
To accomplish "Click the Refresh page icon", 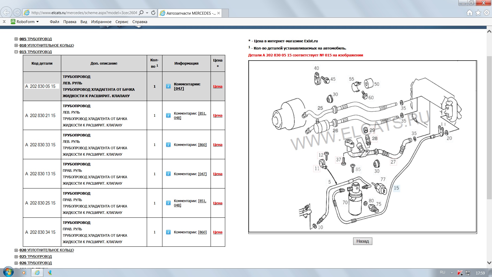I will pos(153,13).
